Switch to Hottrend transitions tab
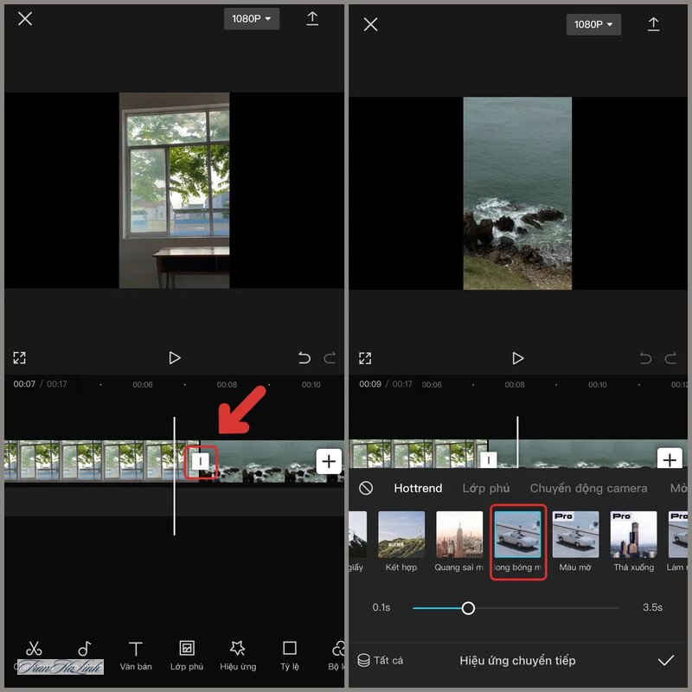The height and width of the screenshot is (692, 692). [x=418, y=488]
